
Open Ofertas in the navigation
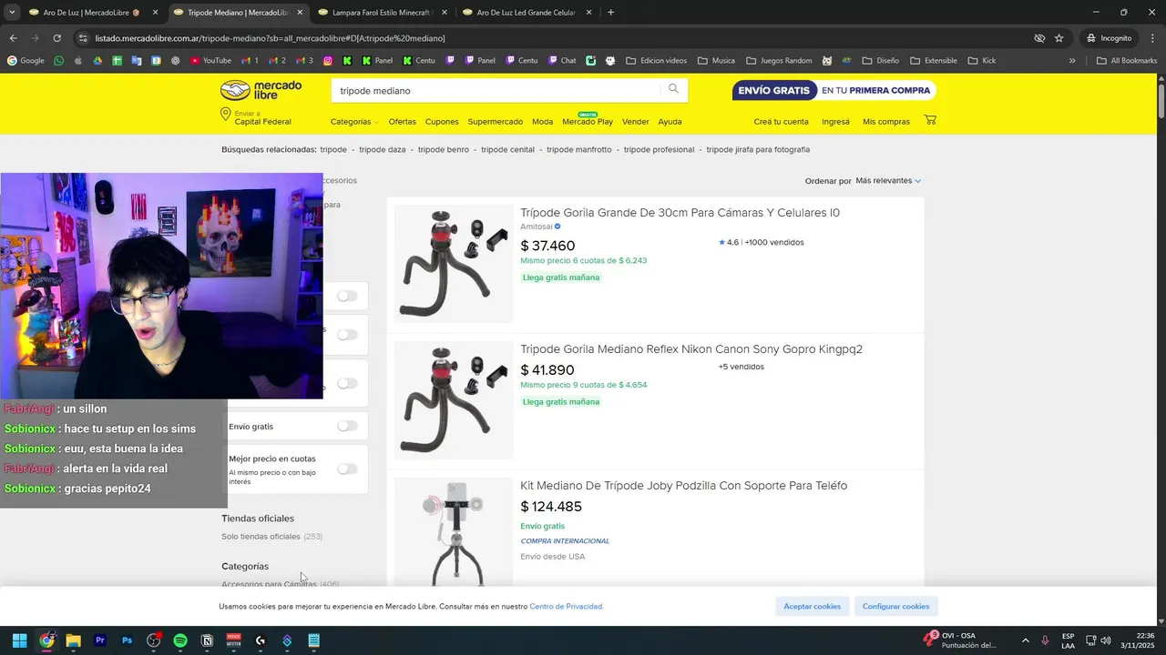click(402, 121)
